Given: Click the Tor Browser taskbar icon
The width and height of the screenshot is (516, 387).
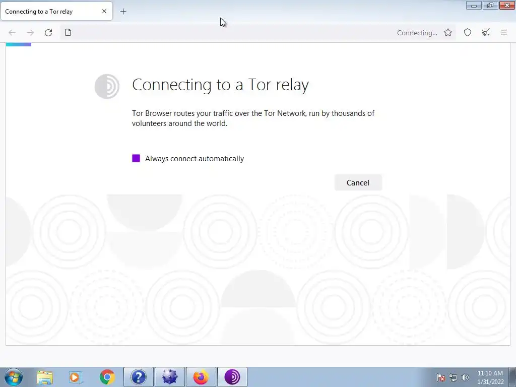Looking at the screenshot, I should (x=232, y=377).
